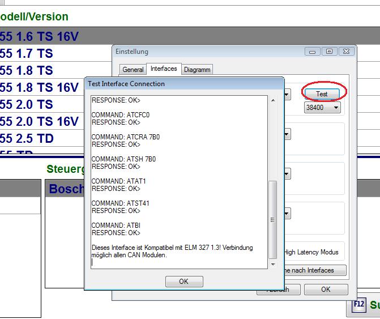
Task: Close the Einstellung dialog
Action: pyautogui.click(x=347, y=52)
